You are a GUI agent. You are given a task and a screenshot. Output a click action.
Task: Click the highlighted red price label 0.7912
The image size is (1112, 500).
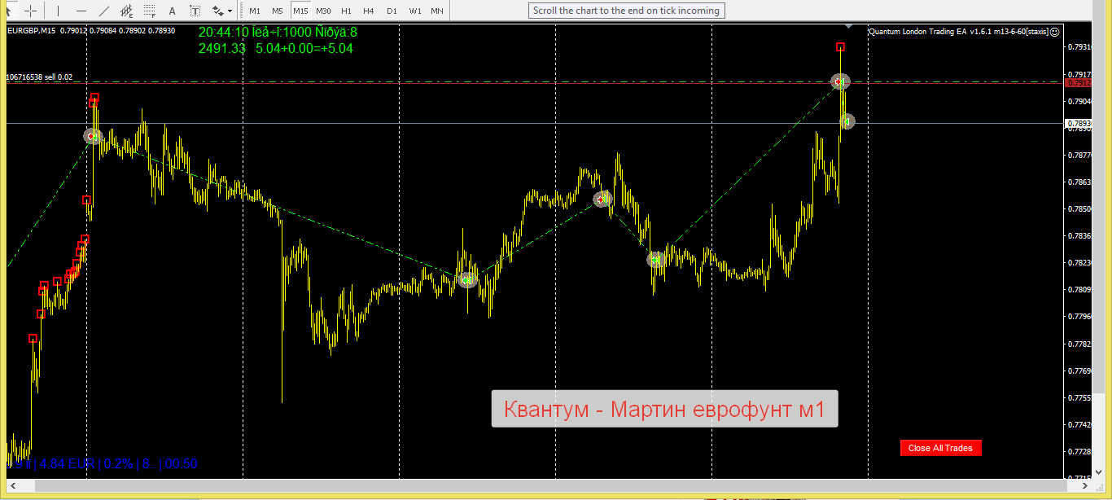1079,82
